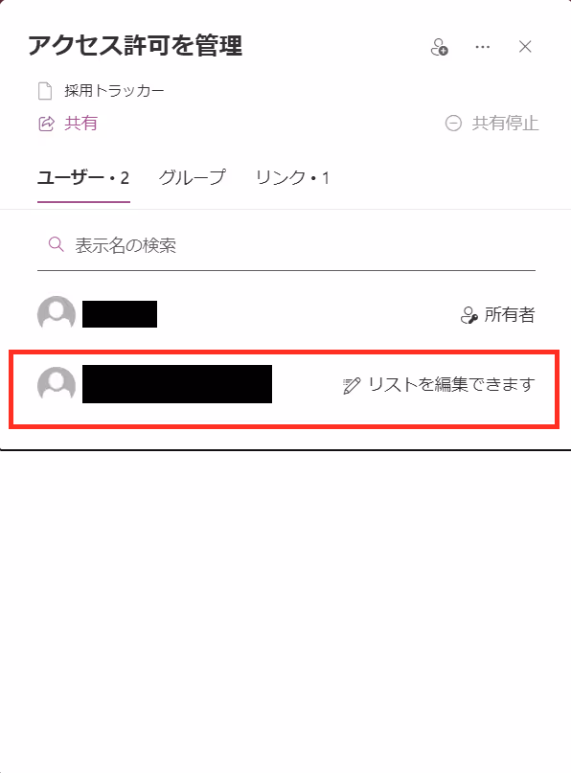
Task: Click the circle-minus stop sharing icon
Action: [453, 124]
